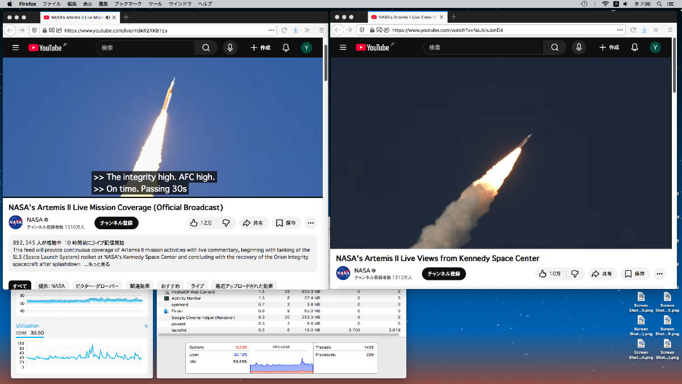Image resolution: width=682 pixels, height=384 pixels.
Task: Open downloads panel in left Firefox window
Action: tap(296, 30)
